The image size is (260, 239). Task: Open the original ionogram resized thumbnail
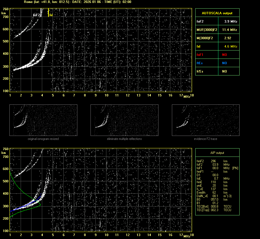[43, 120]
